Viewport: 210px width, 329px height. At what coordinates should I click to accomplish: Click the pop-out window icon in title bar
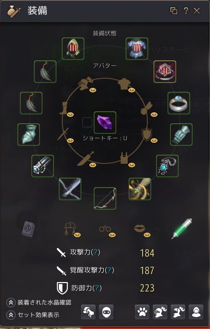tap(174, 10)
